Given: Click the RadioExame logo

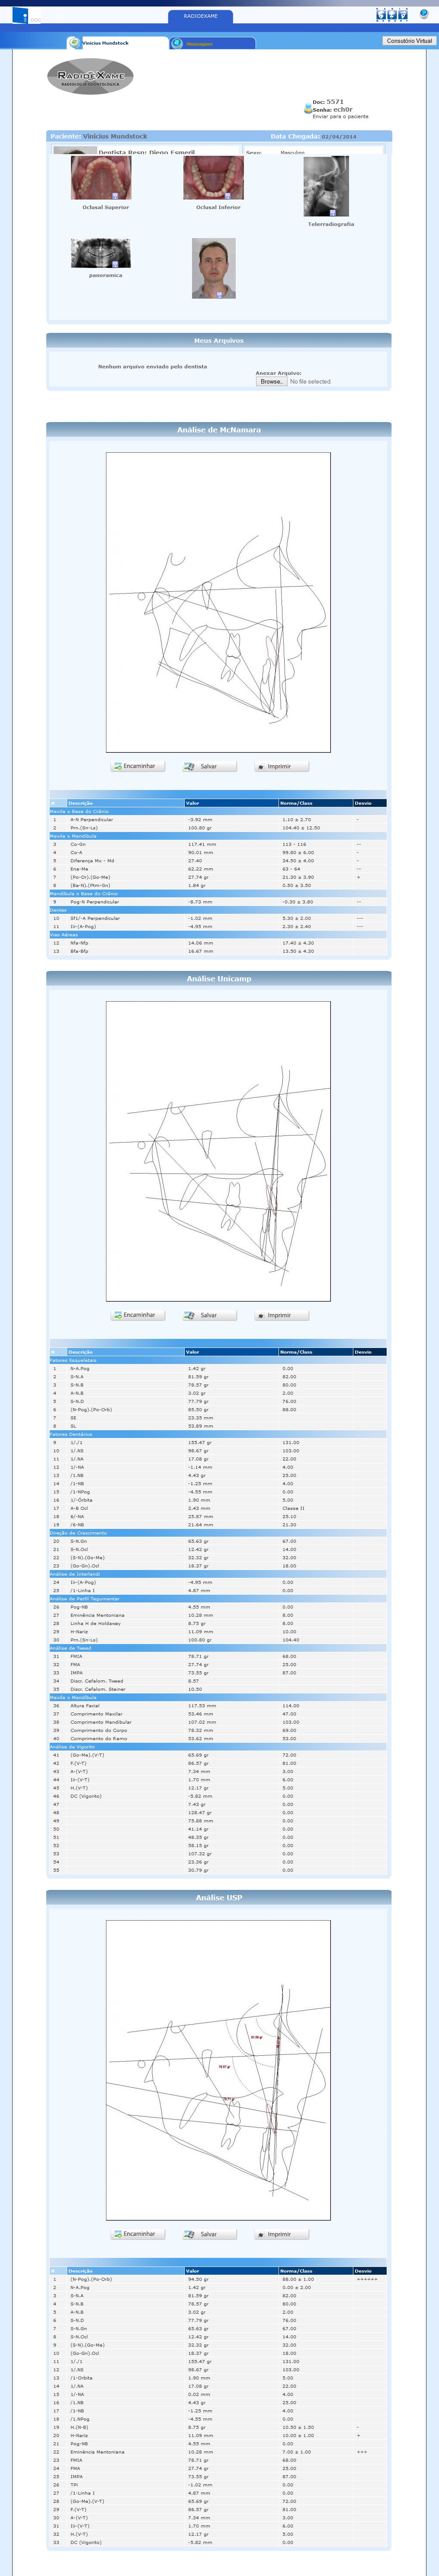Looking at the screenshot, I should coord(90,77).
